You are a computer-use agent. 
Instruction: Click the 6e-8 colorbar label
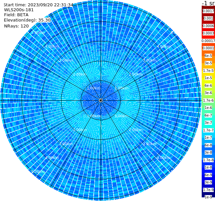pyautogui.click(x=208, y=145)
